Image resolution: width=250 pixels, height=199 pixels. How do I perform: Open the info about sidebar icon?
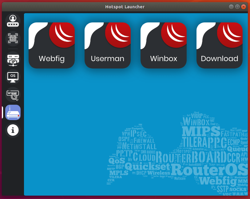[13, 130]
